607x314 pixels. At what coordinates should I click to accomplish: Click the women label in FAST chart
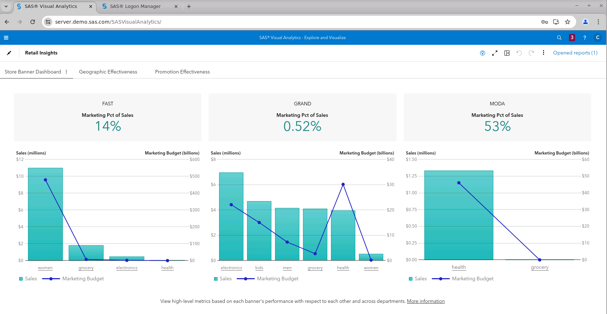click(45, 268)
